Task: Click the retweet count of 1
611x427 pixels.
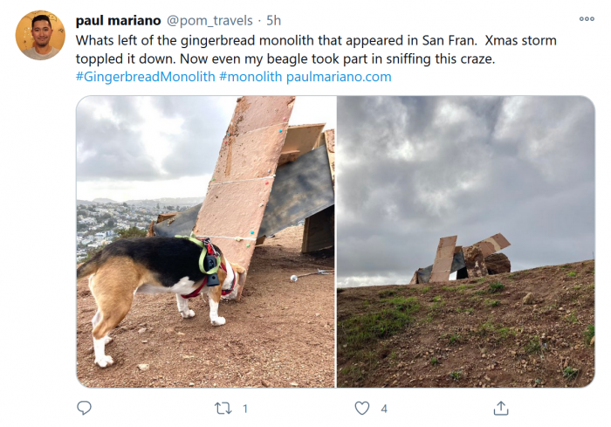Action: tap(245, 409)
